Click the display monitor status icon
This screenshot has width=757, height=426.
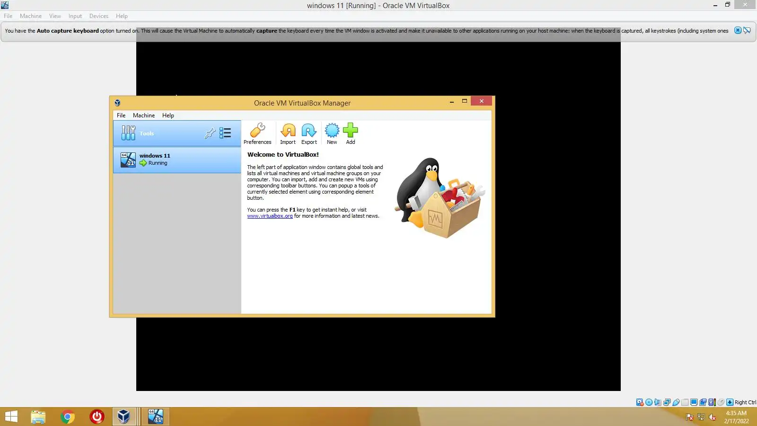pos(694,402)
